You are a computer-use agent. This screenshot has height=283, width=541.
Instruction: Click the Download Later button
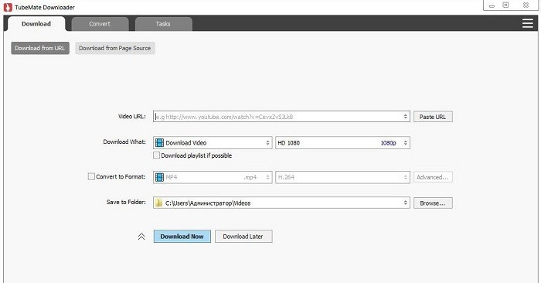click(x=243, y=237)
